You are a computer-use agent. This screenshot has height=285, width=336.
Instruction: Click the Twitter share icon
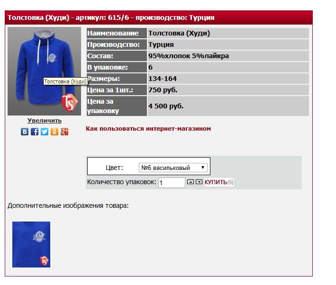[x=45, y=132]
